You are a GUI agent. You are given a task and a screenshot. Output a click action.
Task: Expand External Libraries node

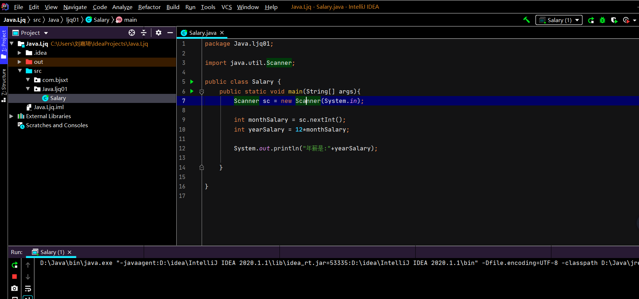click(12, 116)
